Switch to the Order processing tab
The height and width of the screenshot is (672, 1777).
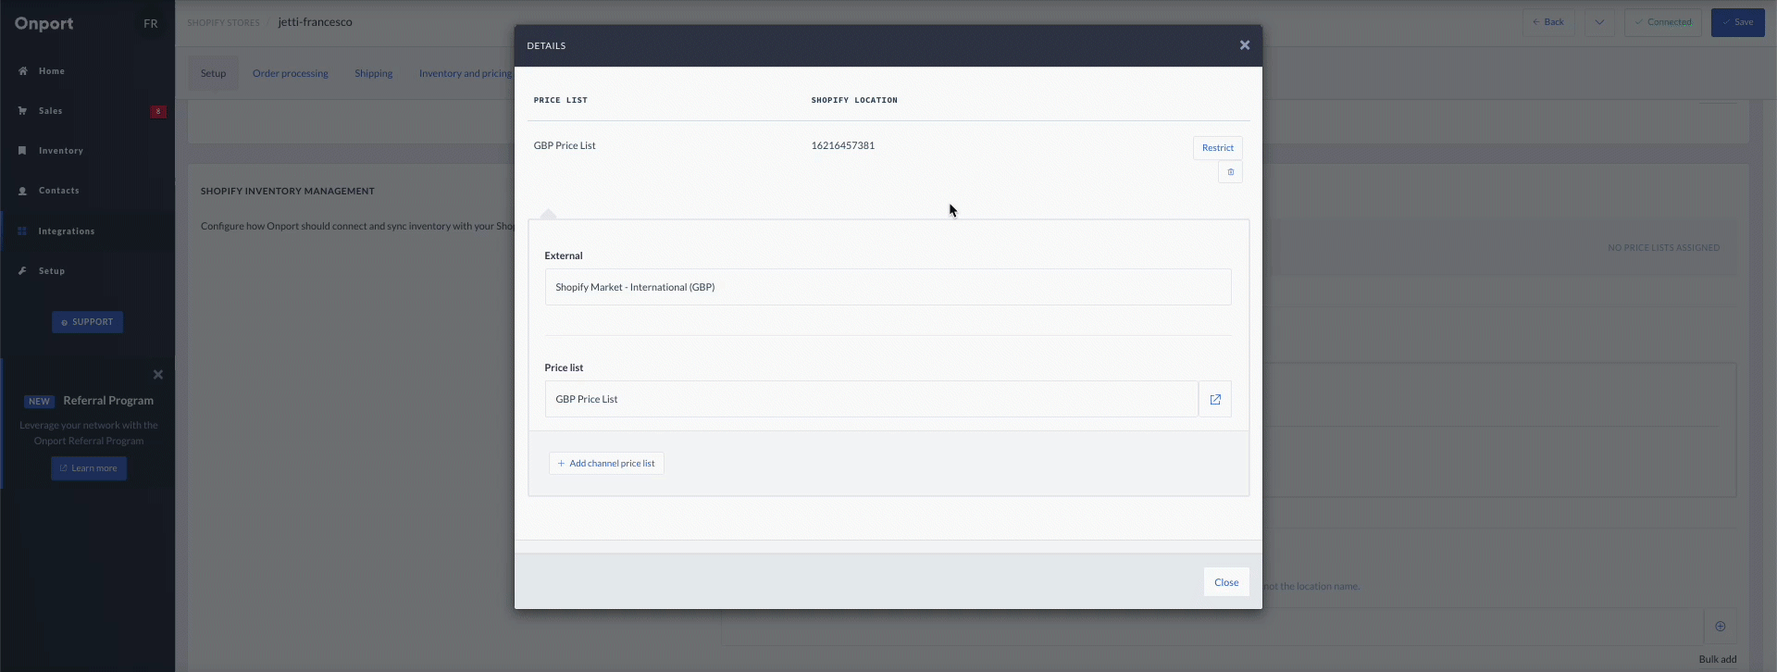point(291,73)
